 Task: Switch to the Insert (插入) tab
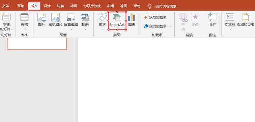pyautogui.click(x=34, y=6)
